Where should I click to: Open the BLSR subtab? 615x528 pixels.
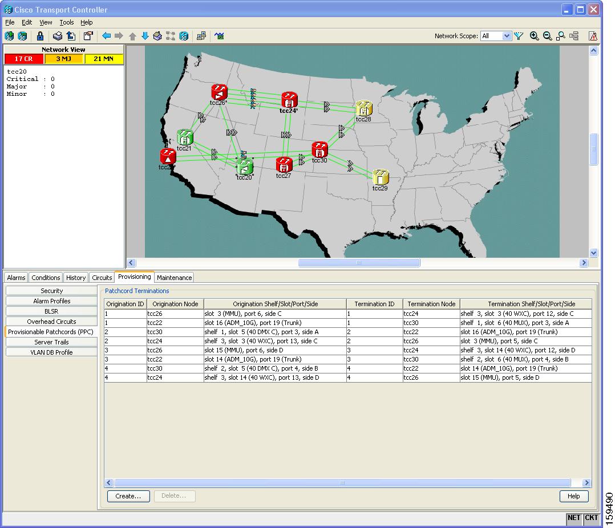click(51, 311)
